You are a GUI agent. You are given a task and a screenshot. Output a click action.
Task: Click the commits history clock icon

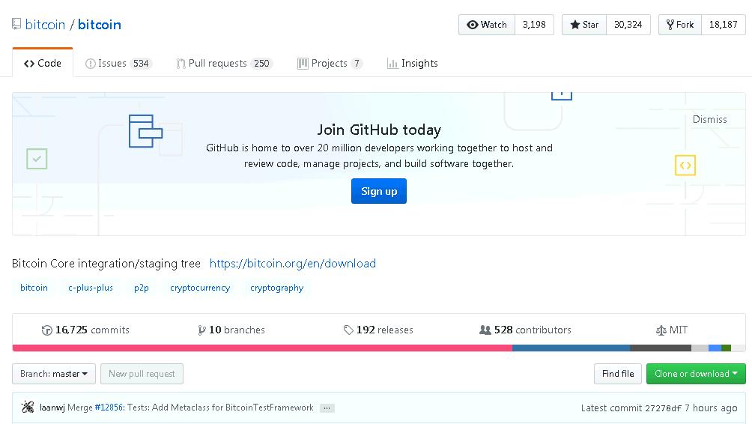[47, 330]
